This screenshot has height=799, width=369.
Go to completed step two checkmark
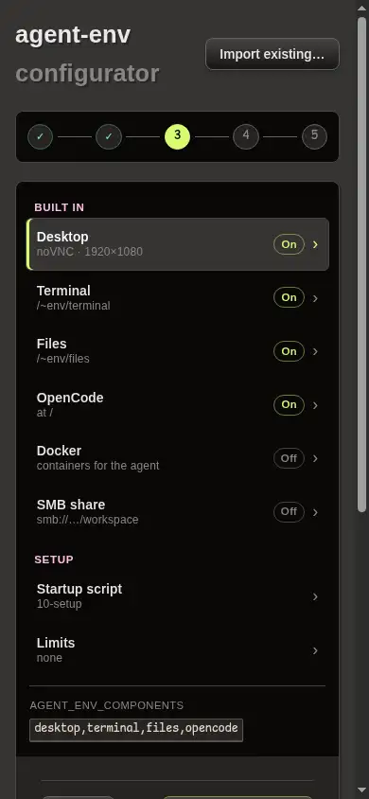(x=109, y=136)
